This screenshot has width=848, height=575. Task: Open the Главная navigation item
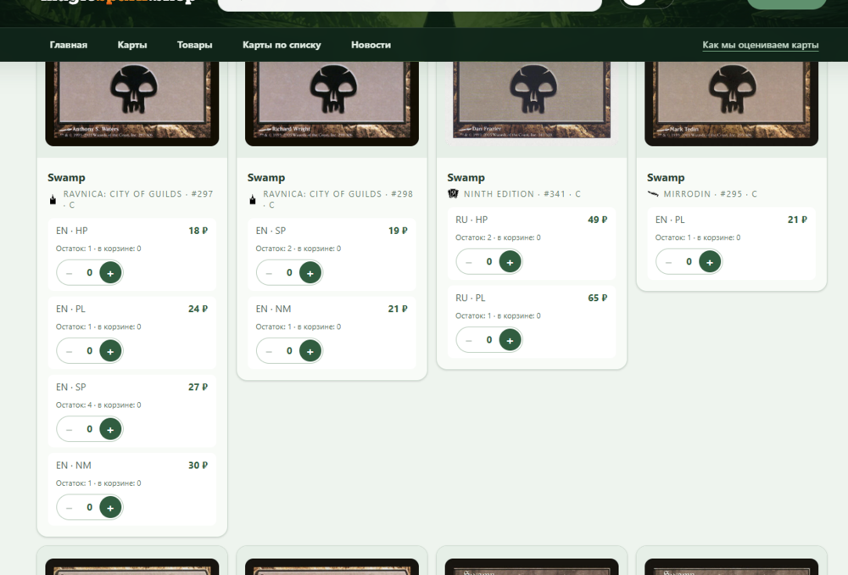(x=68, y=45)
